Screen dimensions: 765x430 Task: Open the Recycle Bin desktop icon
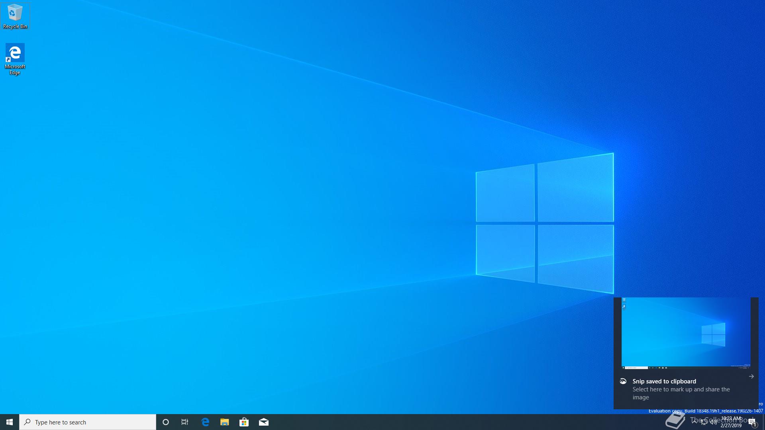coord(15,16)
